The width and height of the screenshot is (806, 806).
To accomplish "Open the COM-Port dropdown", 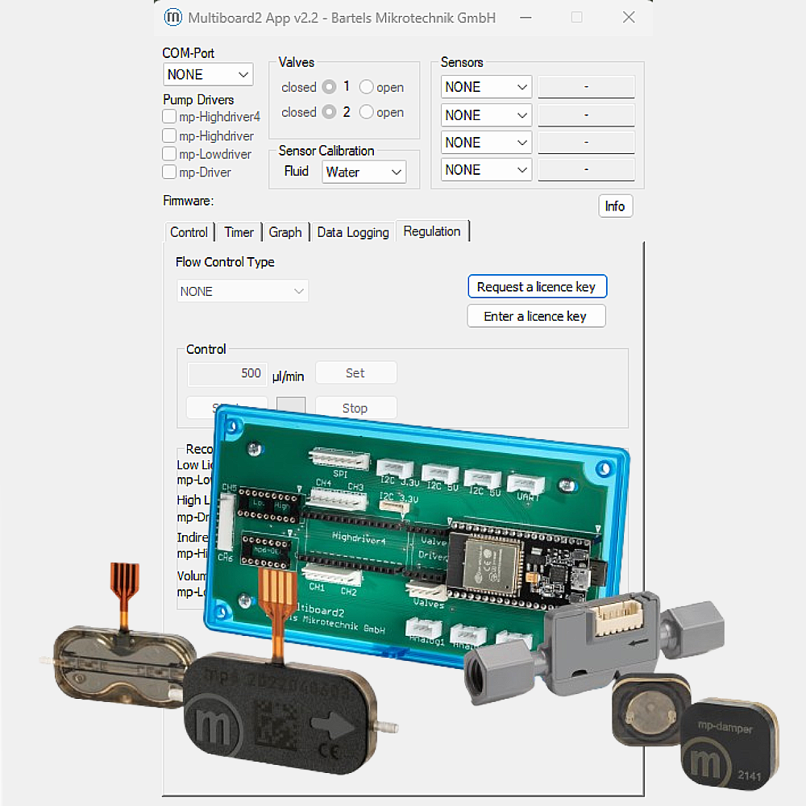I will (x=208, y=74).
